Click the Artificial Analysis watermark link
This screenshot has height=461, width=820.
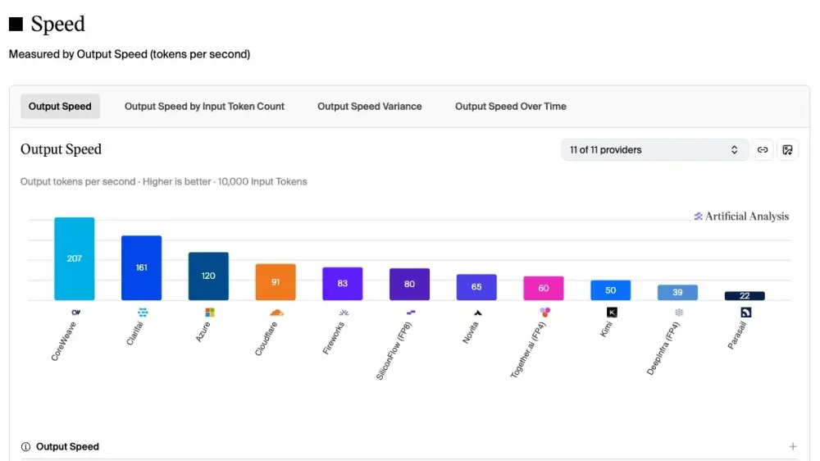click(x=741, y=216)
